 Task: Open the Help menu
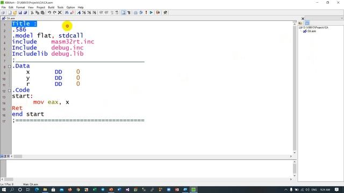[x=81, y=8]
